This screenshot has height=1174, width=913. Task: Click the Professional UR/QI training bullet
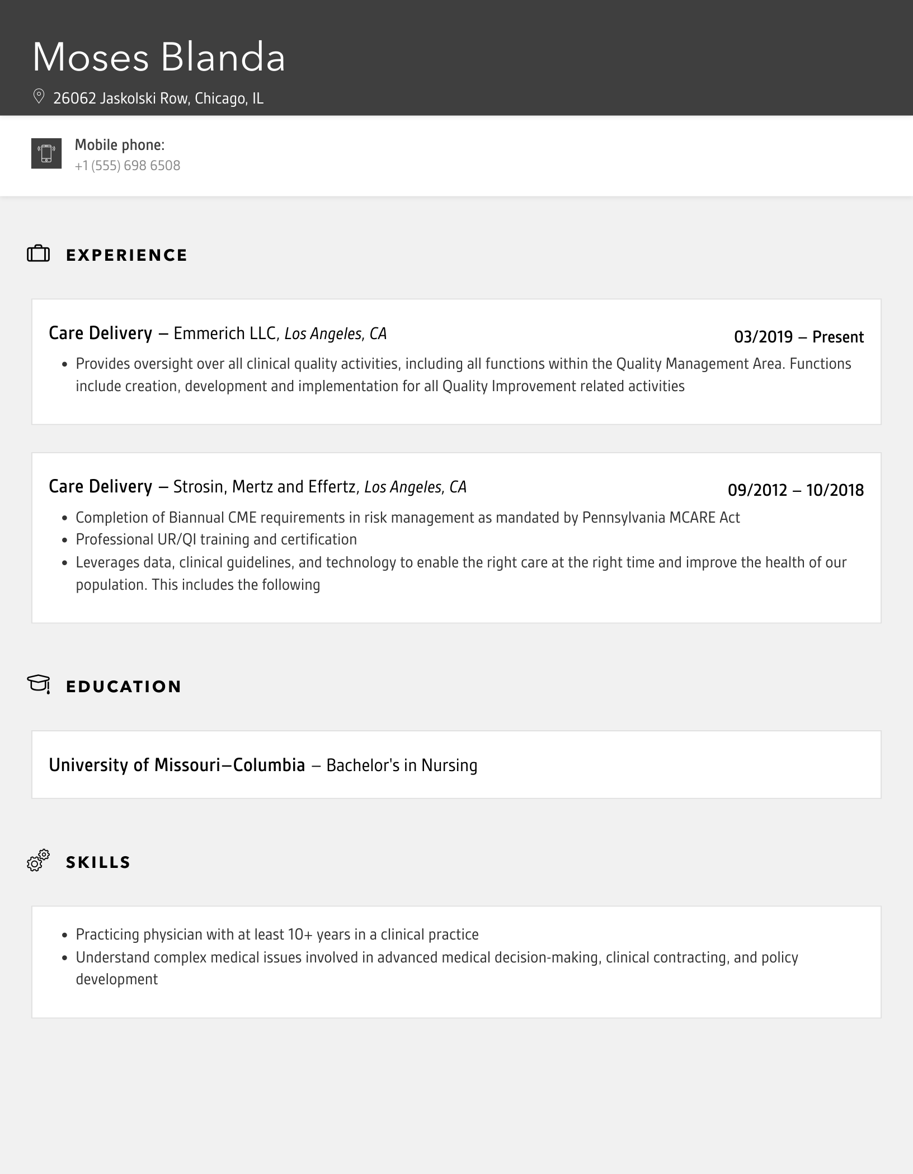216,539
